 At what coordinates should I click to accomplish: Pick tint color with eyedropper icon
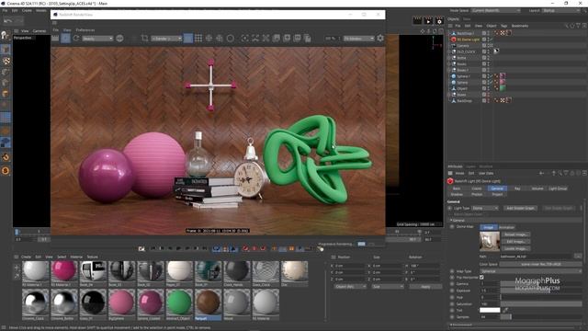(x=505, y=310)
